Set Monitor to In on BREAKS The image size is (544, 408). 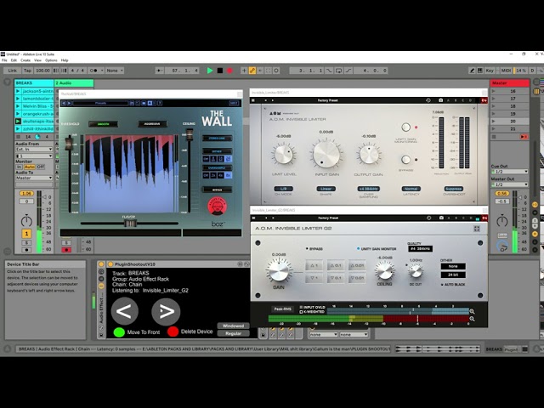(x=19, y=167)
